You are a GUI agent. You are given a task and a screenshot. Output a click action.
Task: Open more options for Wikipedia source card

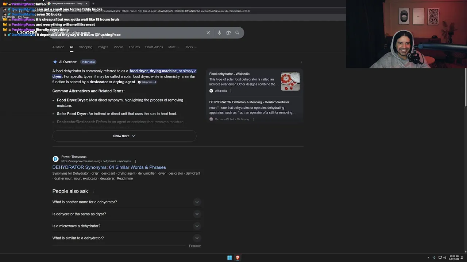(231, 91)
